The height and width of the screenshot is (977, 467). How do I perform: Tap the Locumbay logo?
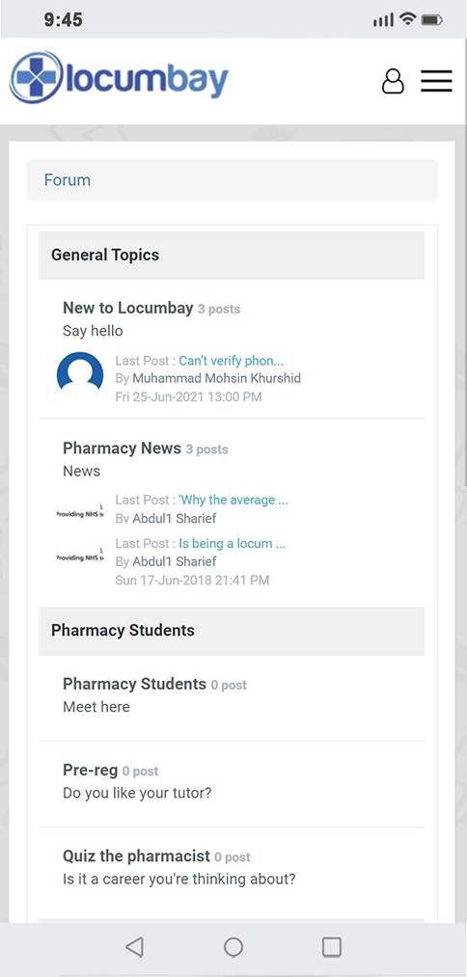tap(119, 78)
